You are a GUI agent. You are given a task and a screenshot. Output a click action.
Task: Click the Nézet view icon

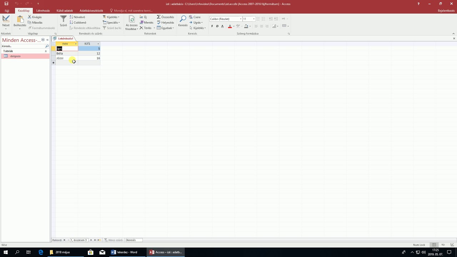(6, 19)
